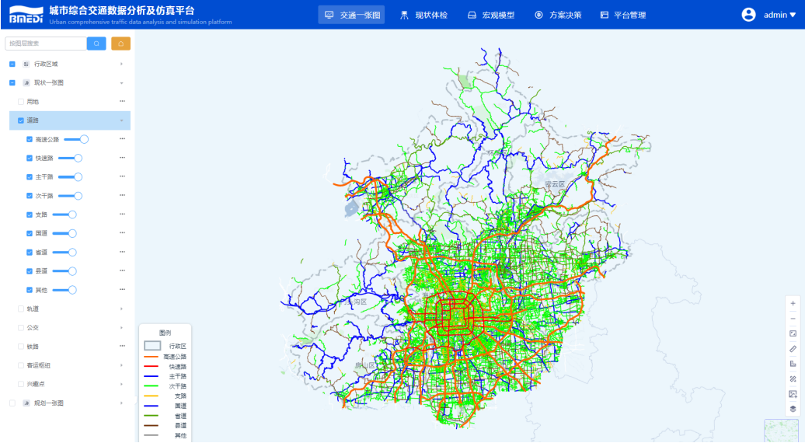
Task: Open the 平台管理 section
Action: [x=623, y=15]
